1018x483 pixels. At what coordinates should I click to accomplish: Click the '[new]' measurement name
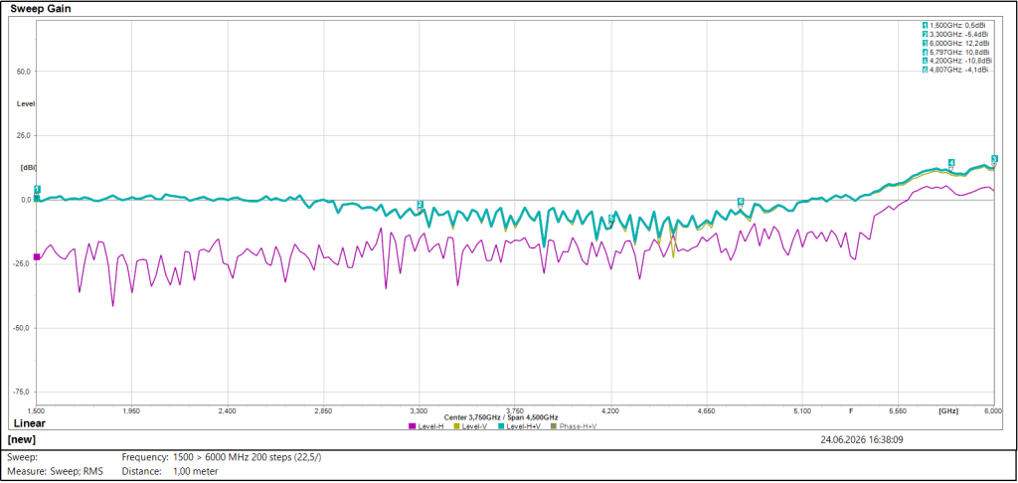pos(20,439)
